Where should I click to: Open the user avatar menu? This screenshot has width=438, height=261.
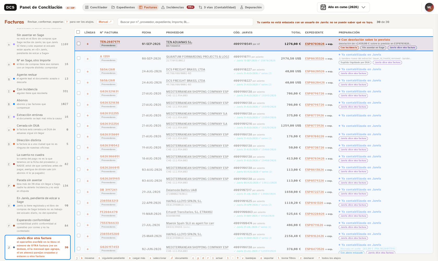[x=429, y=7]
